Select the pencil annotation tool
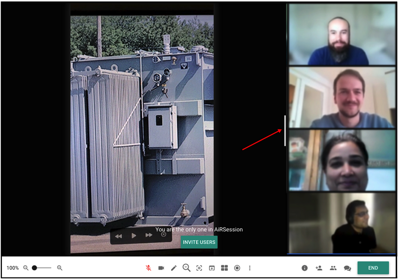The width and height of the screenshot is (399, 280). click(x=174, y=268)
